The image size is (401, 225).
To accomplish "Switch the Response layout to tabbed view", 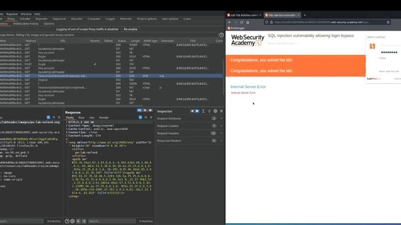I will [x=150, y=110].
